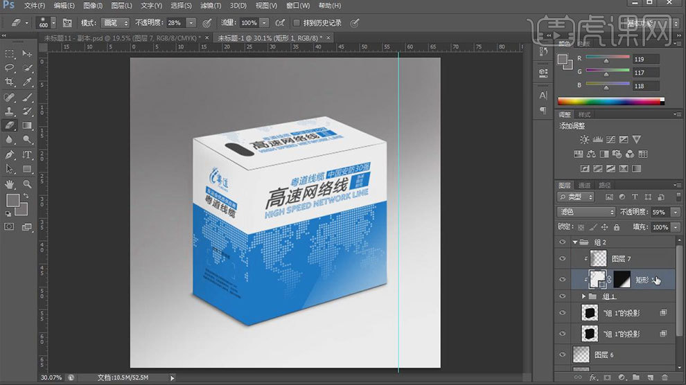
Task: Toggle filter for type layers
Action: [635, 197]
